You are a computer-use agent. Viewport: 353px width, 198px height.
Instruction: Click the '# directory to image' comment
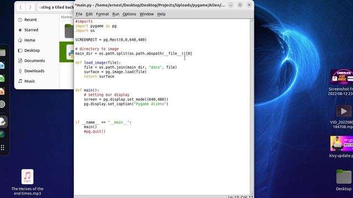point(97,49)
